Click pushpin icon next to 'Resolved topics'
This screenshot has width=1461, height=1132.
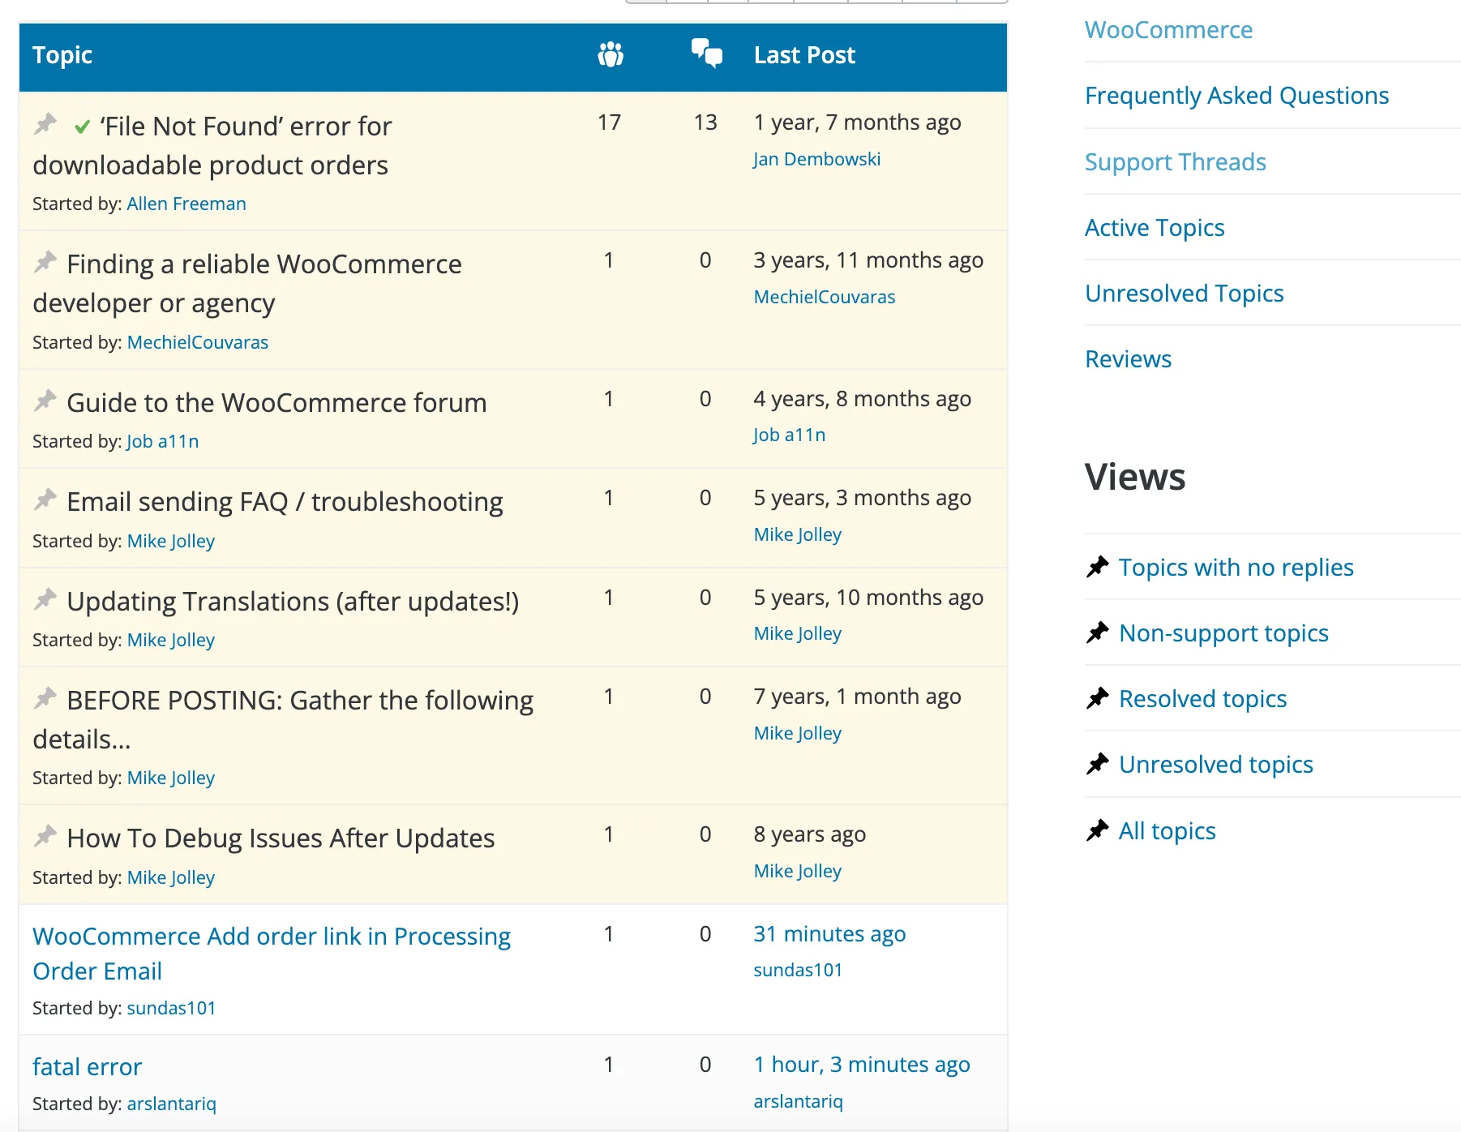[1098, 698]
